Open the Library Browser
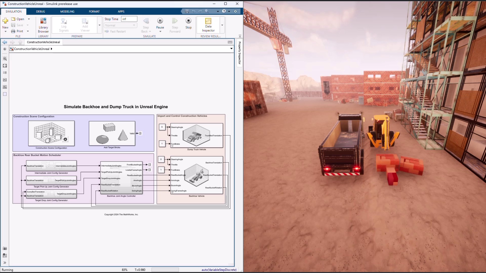This screenshot has height=273, width=486. 43,25
